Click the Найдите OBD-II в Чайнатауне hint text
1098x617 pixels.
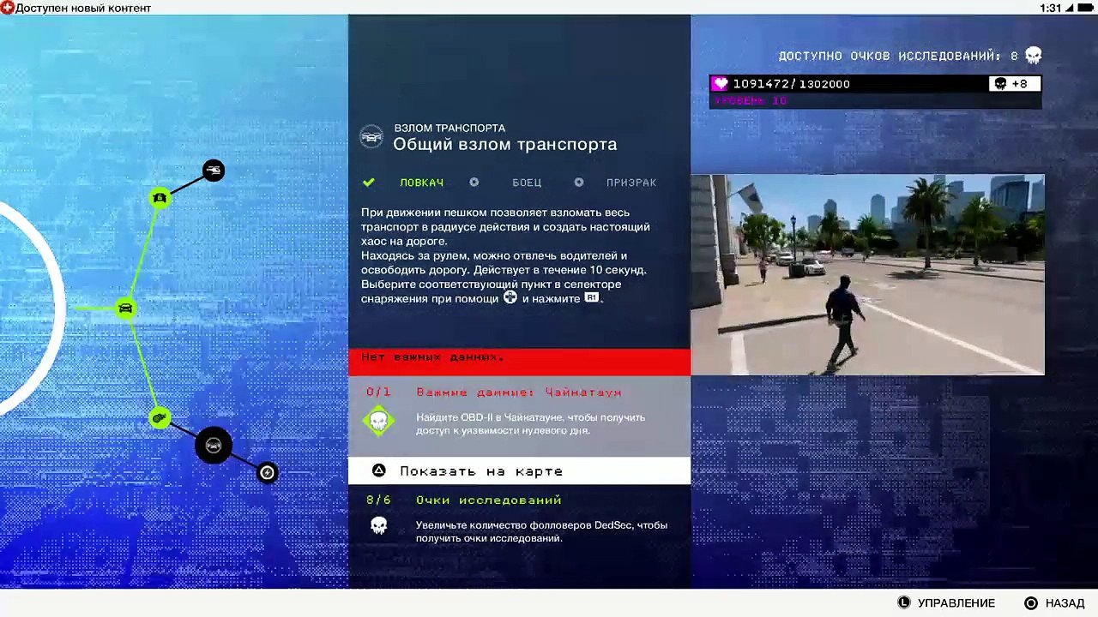tap(530, 423)
